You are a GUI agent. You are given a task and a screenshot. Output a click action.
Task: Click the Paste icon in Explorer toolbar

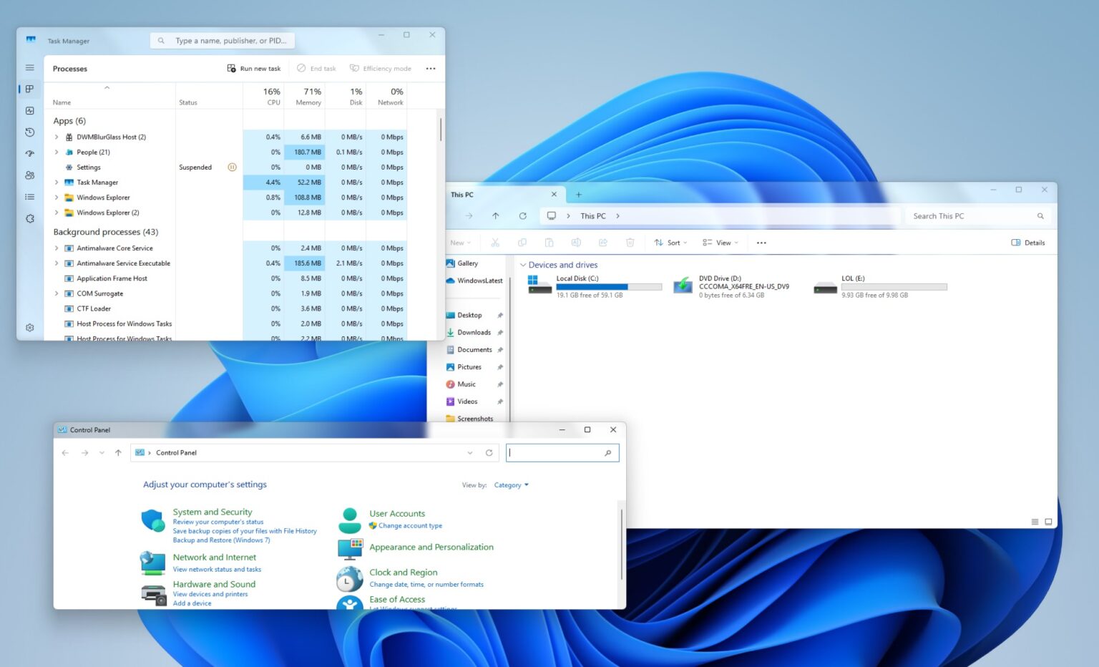pos(549,242)
